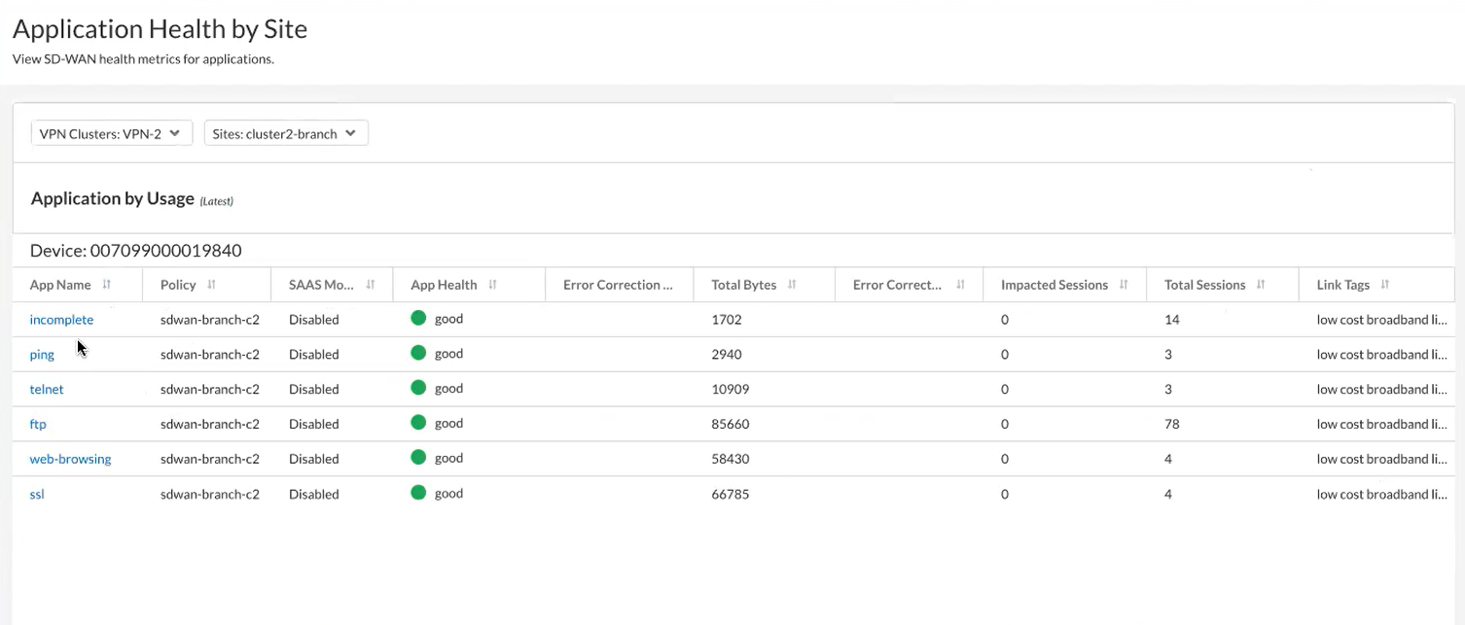Expand the Sites: cluster2-branch dropdown
The height and width of the screenshot is (625, 1465).
(285, 133)
